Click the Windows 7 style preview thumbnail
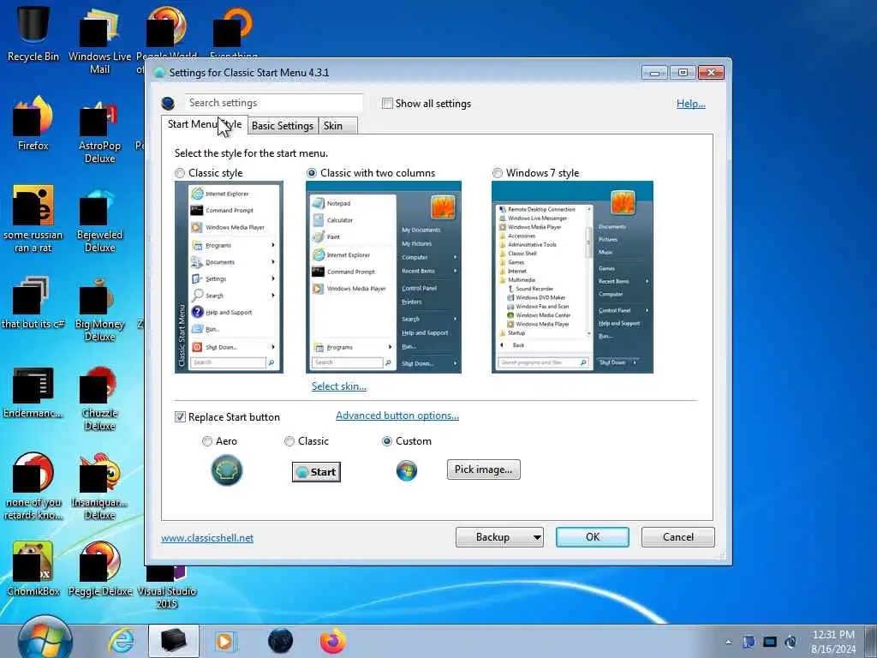Viewport: 877px width, 658px height. point(572,277)
